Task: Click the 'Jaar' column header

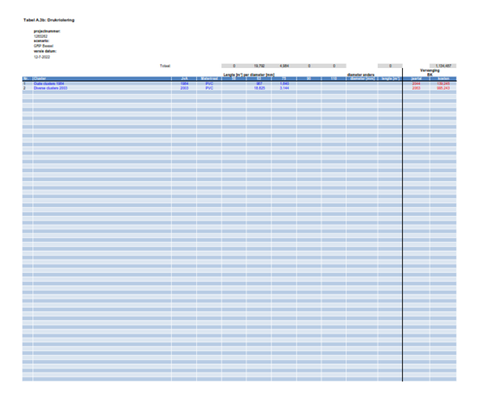Action: (x=184, y=79)
